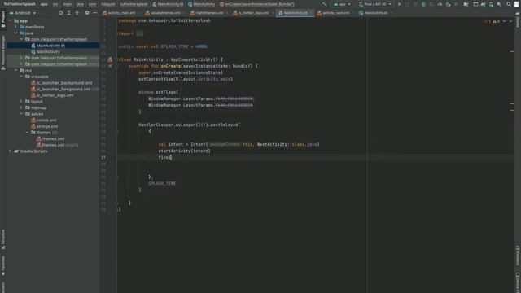Hide the Project panel with minus icon
The height and width of the screenshot is (293, 521).
point(95,13)
